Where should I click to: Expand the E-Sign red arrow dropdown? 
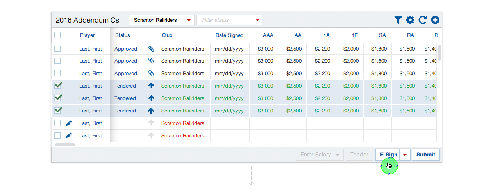pos(405,155)
